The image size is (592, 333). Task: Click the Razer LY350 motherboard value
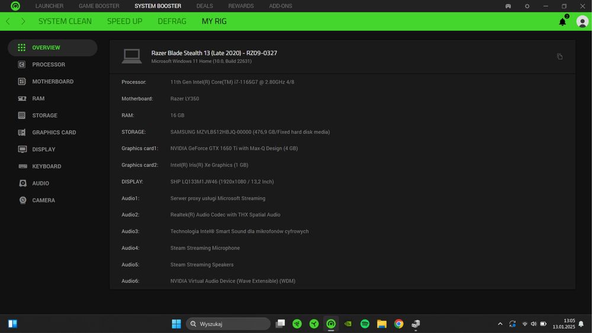pos(185,98)
